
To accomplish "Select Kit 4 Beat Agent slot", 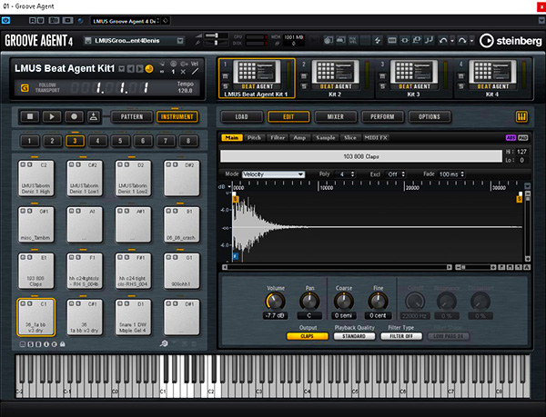I will pyautogui.click(x=492, y=78).
